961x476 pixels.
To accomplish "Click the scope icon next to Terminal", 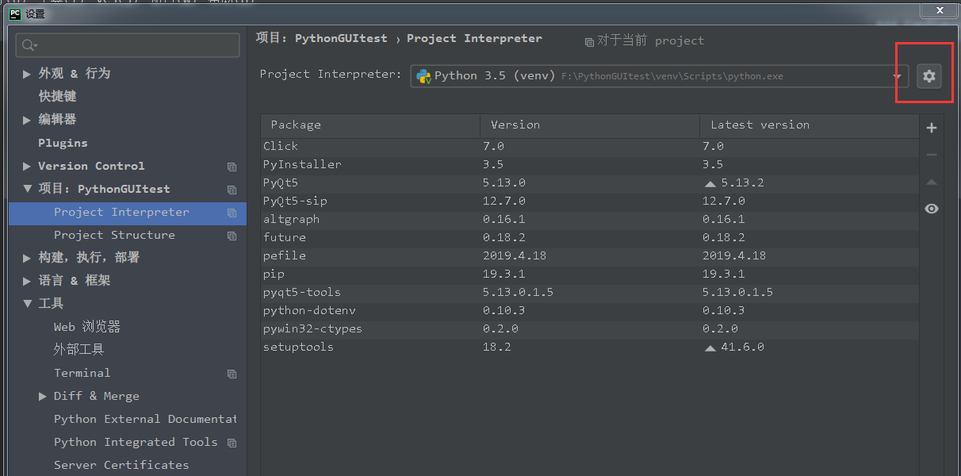I will tap(232, 374).
